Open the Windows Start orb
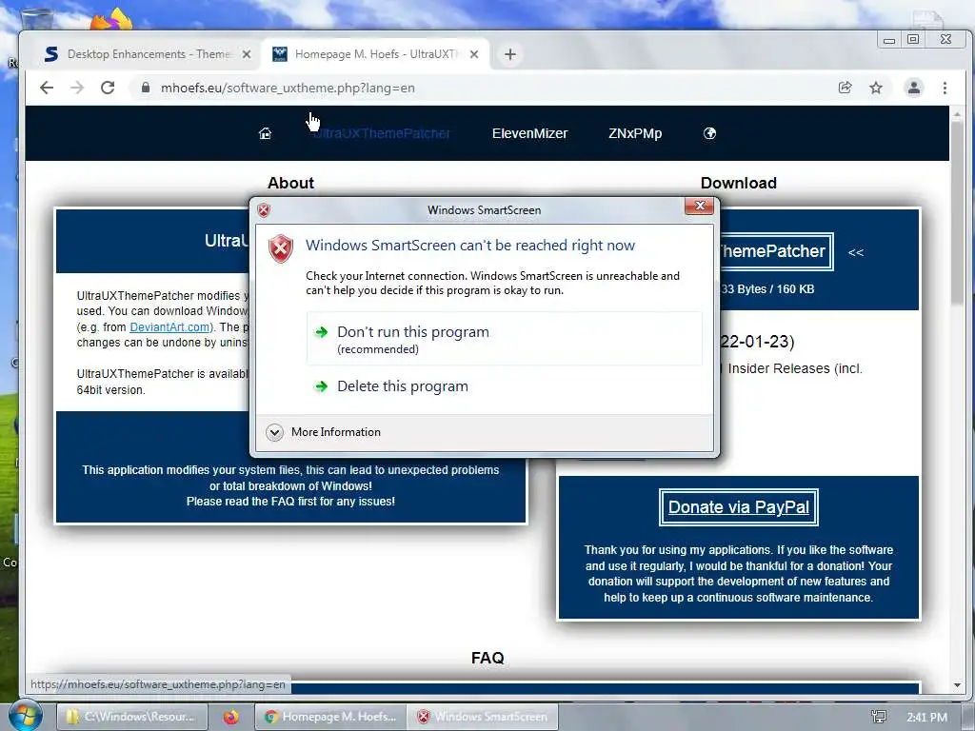Screen dimensions: 975x731 [26, 716]
